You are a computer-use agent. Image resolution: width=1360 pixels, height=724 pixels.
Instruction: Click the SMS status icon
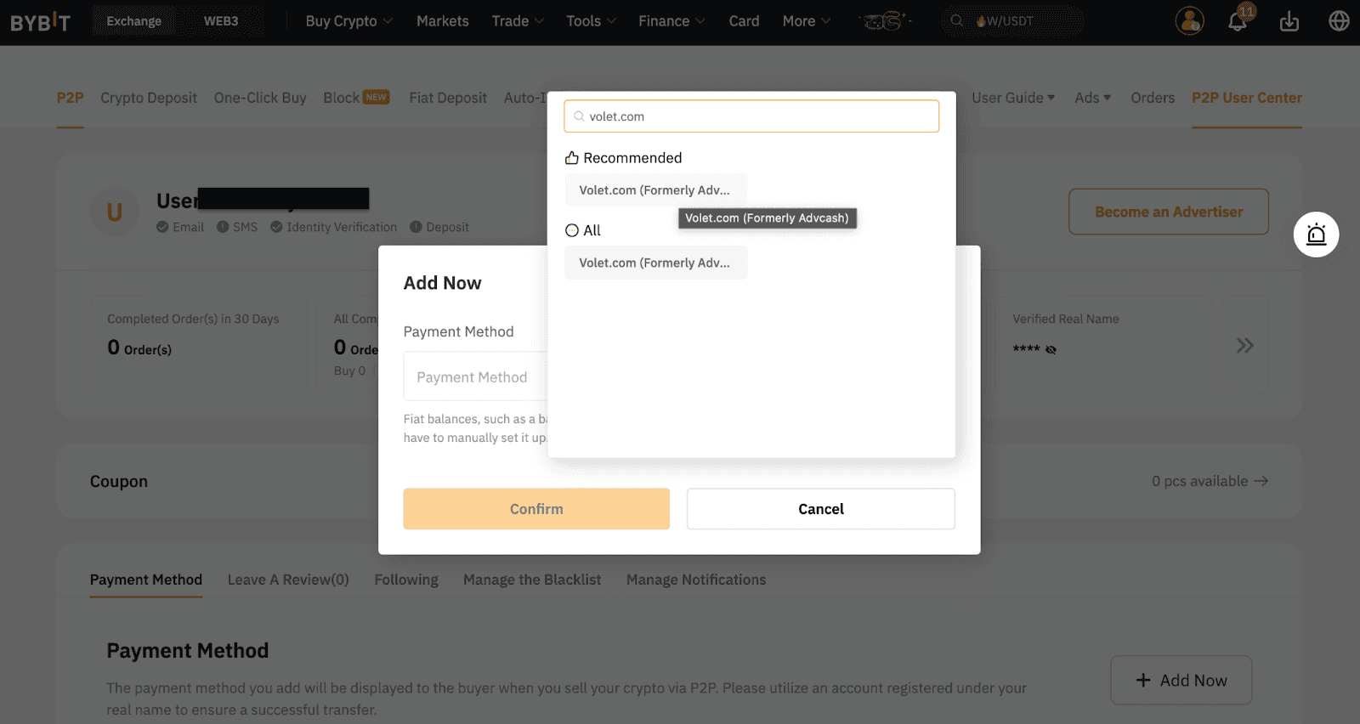tap(223, 227)
